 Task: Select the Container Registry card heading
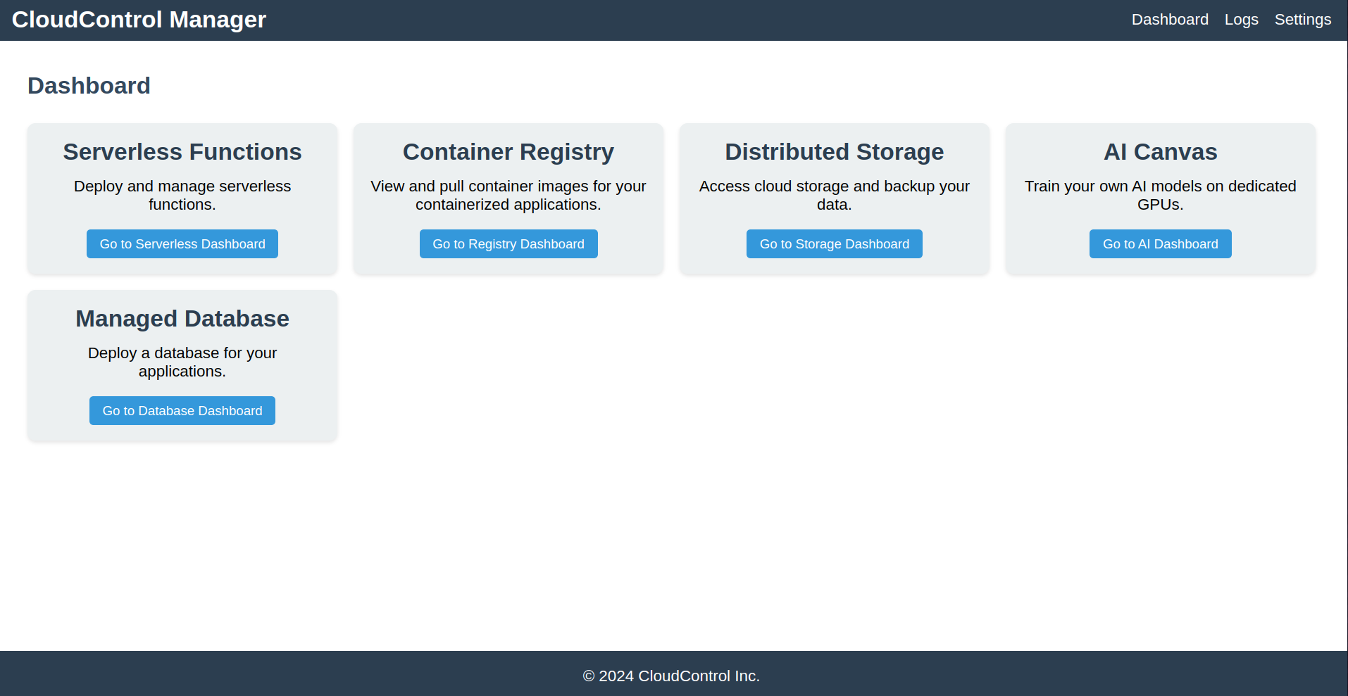tap(508, 152)
